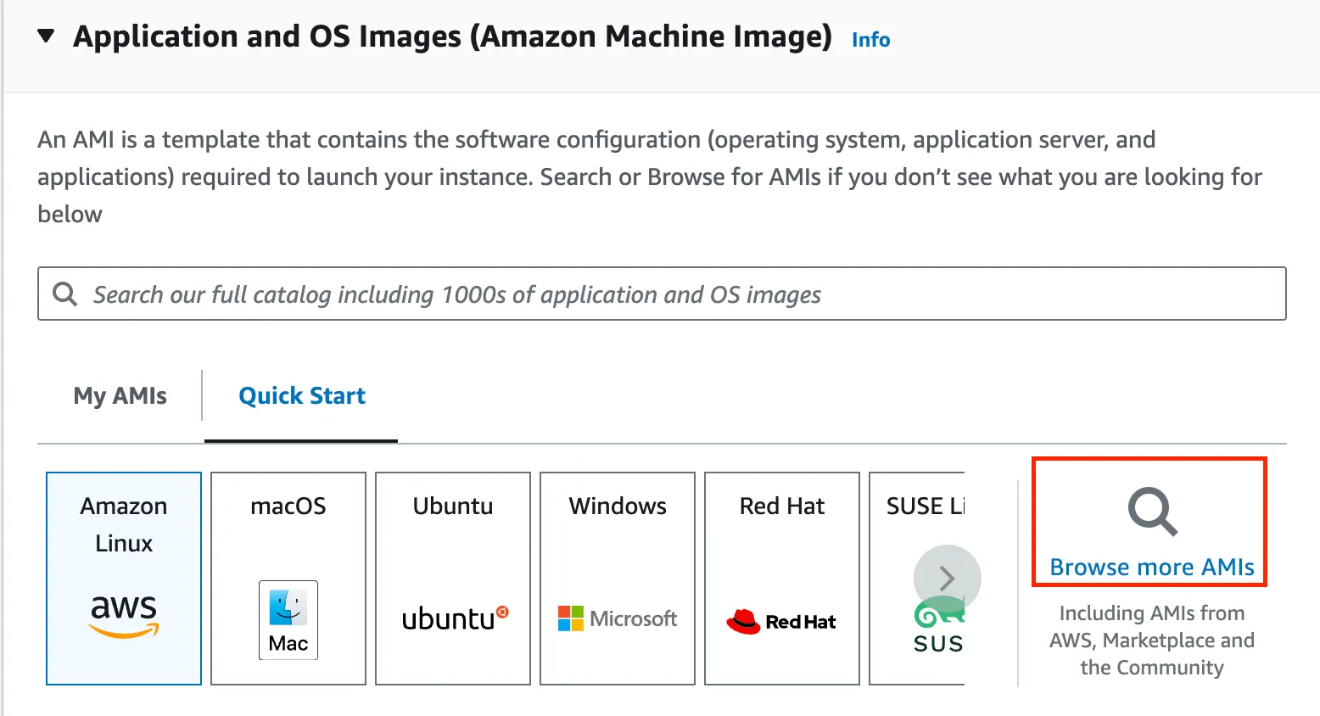Click the large Browse magnifier icon
Screen dimensions: 1320x716
[x=1152, y=512]
